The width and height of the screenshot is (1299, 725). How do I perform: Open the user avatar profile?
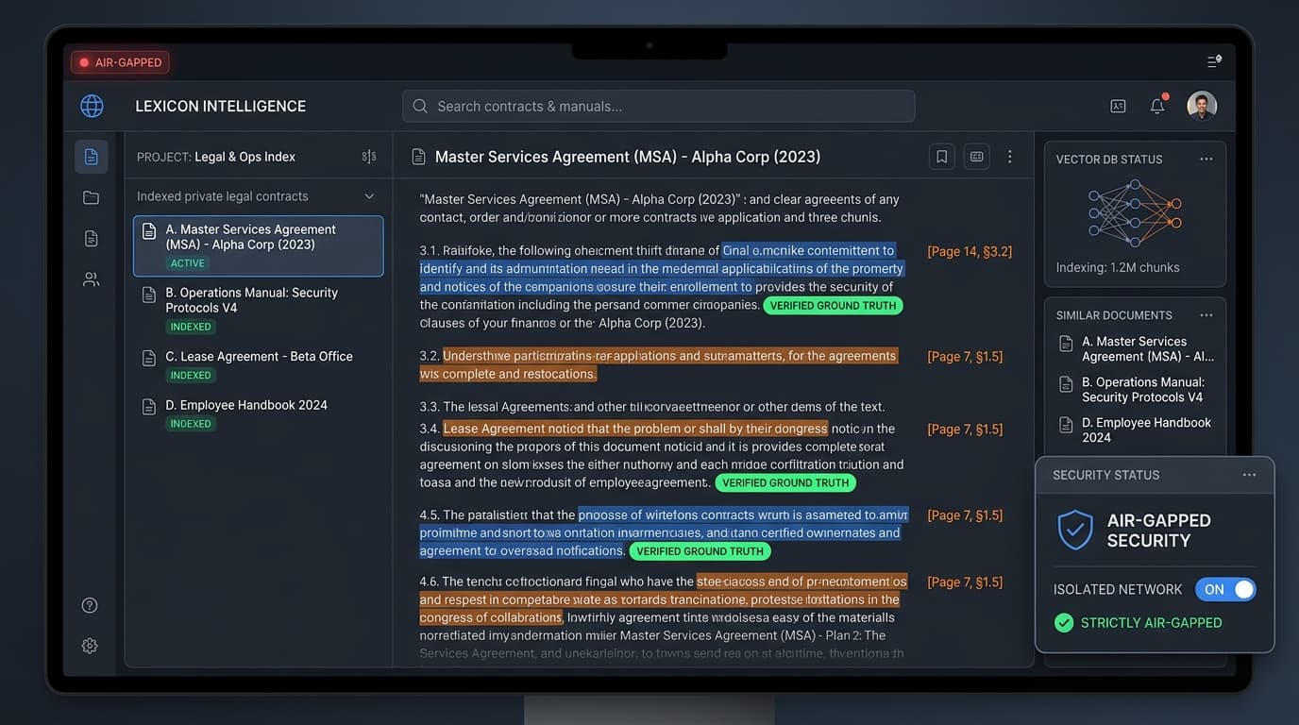tap(1202, 106)
